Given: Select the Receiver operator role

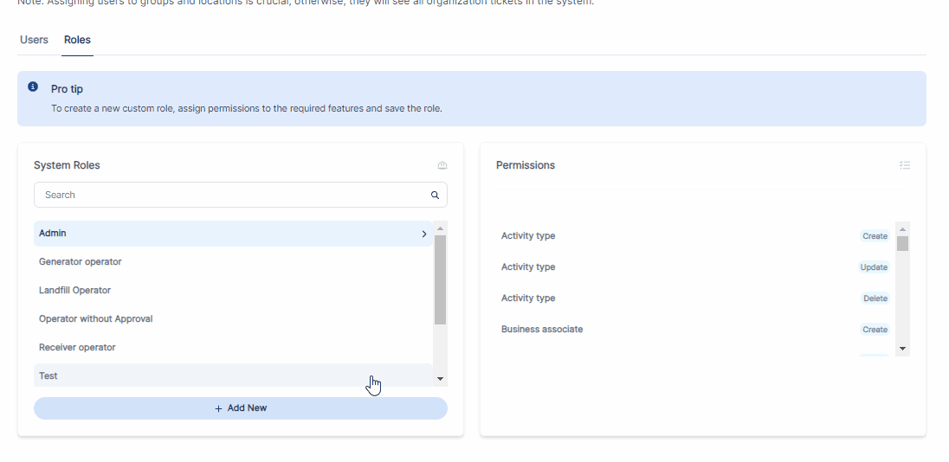Looking at the screenshot, I should tap(233, 347).
